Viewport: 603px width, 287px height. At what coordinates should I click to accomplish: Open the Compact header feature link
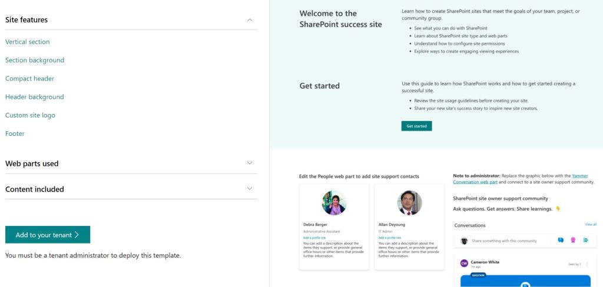[29, 78]
